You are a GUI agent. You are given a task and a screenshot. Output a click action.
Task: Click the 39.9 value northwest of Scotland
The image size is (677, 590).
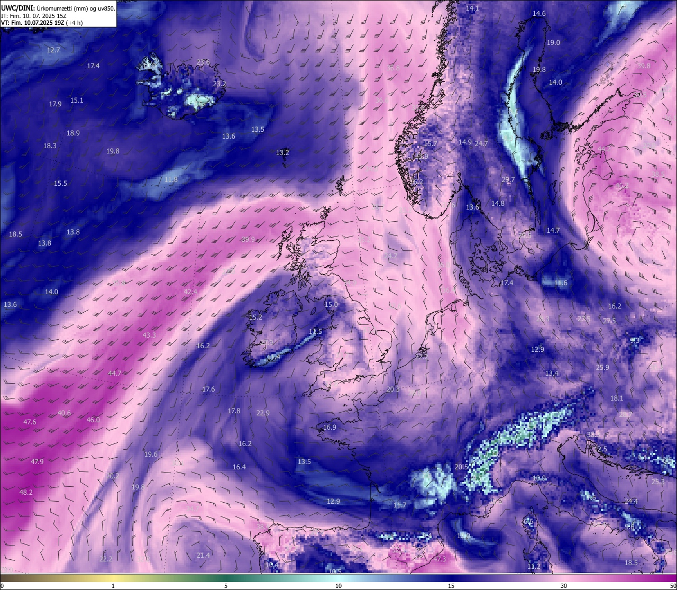[248, 240]
